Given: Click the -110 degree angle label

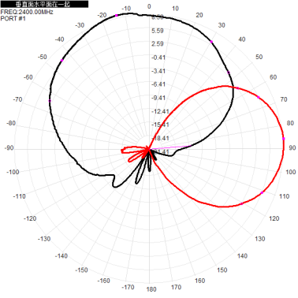Looking at the screenshot, I should point(19,196).
